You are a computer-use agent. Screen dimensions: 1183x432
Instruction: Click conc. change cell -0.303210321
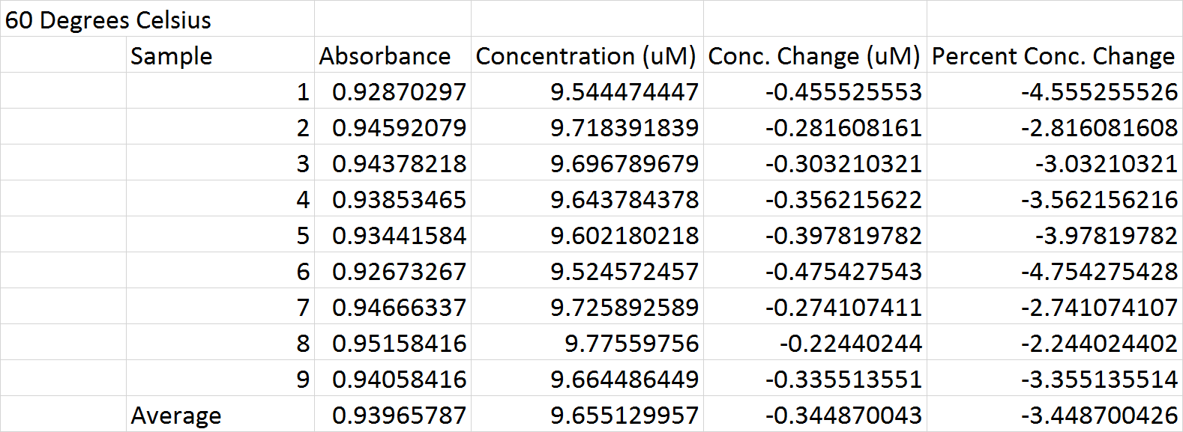(x=843, y=164)
